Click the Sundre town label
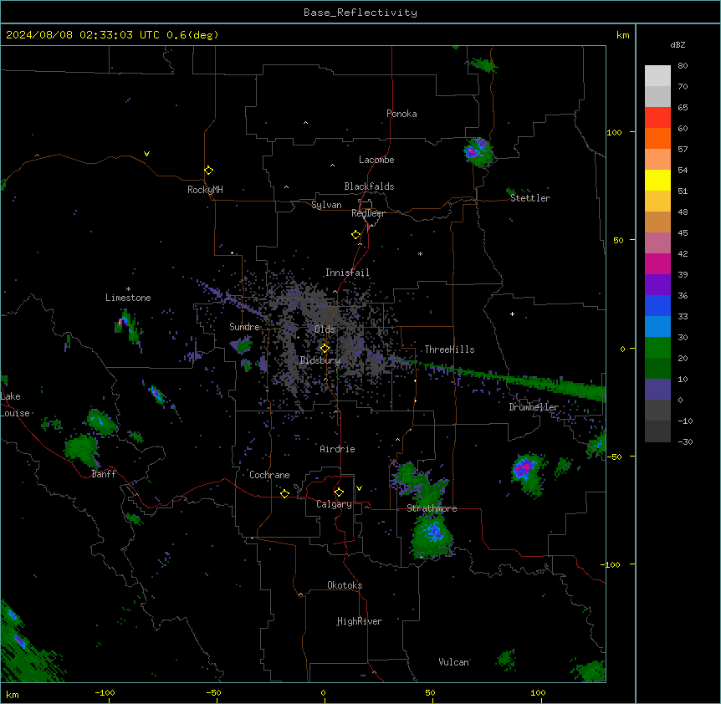This screenshot has height=704, width=721. point(244,327)
